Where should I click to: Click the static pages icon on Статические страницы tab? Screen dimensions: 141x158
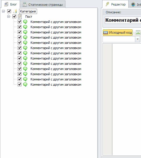point(25,5)
